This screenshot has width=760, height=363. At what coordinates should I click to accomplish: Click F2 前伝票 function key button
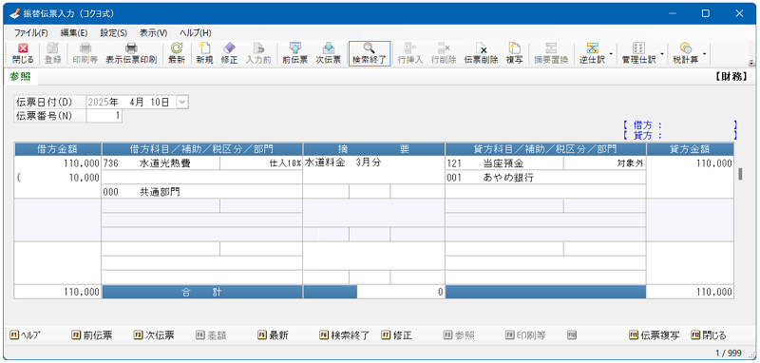point(92,334)
